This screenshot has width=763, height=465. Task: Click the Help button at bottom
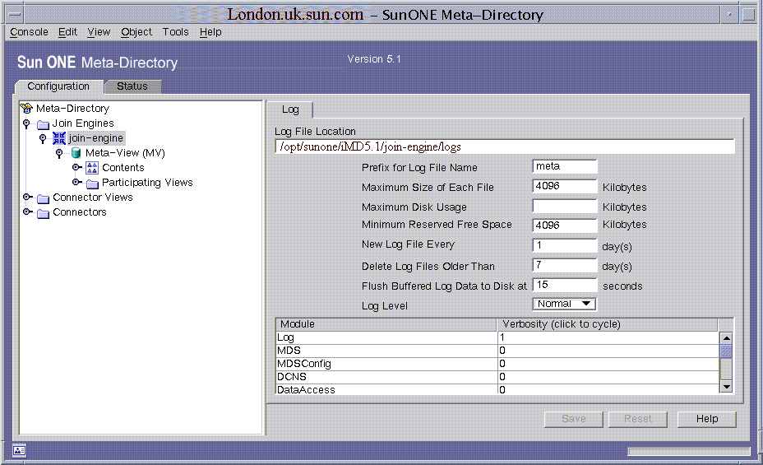[706, 419]
